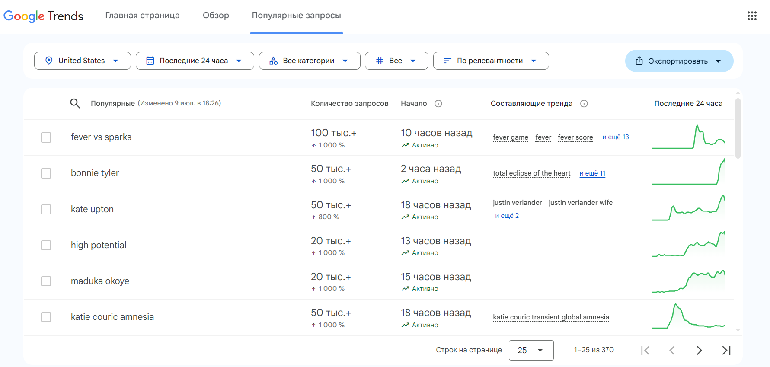Switch to the Обзор tab
This screenshot has width=770, height=367.
pos(216,16)
